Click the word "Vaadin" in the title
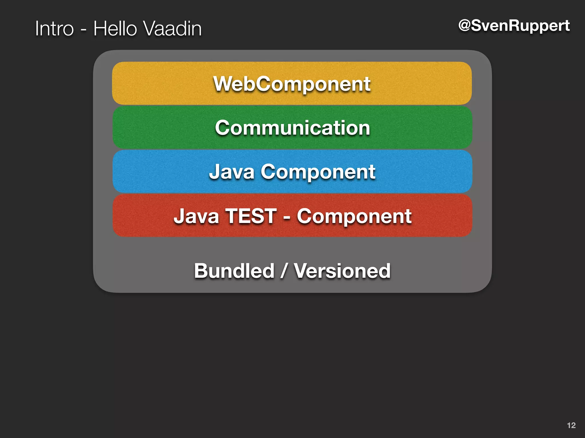The image size is (585, 438). [x=172, y=29]
